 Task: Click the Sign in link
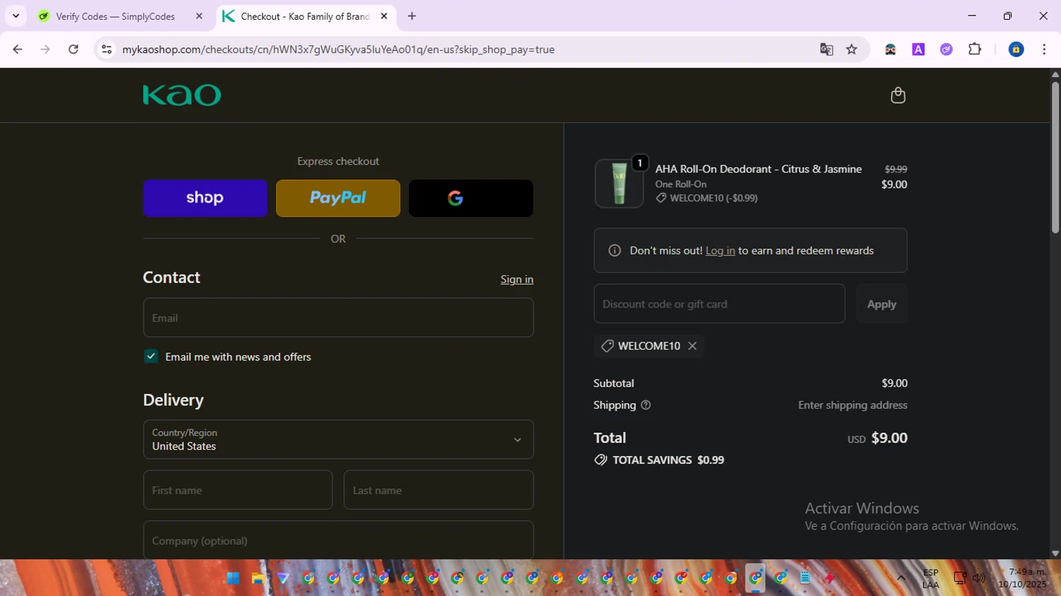[517, 279]
